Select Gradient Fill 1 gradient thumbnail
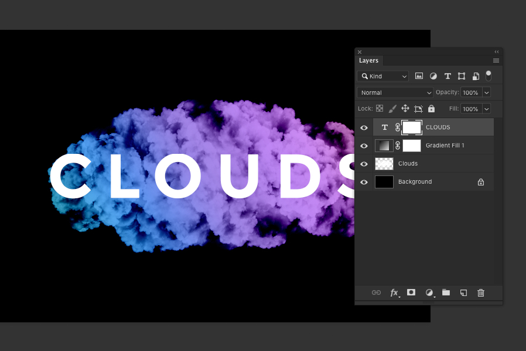 (x=384, y=145)
